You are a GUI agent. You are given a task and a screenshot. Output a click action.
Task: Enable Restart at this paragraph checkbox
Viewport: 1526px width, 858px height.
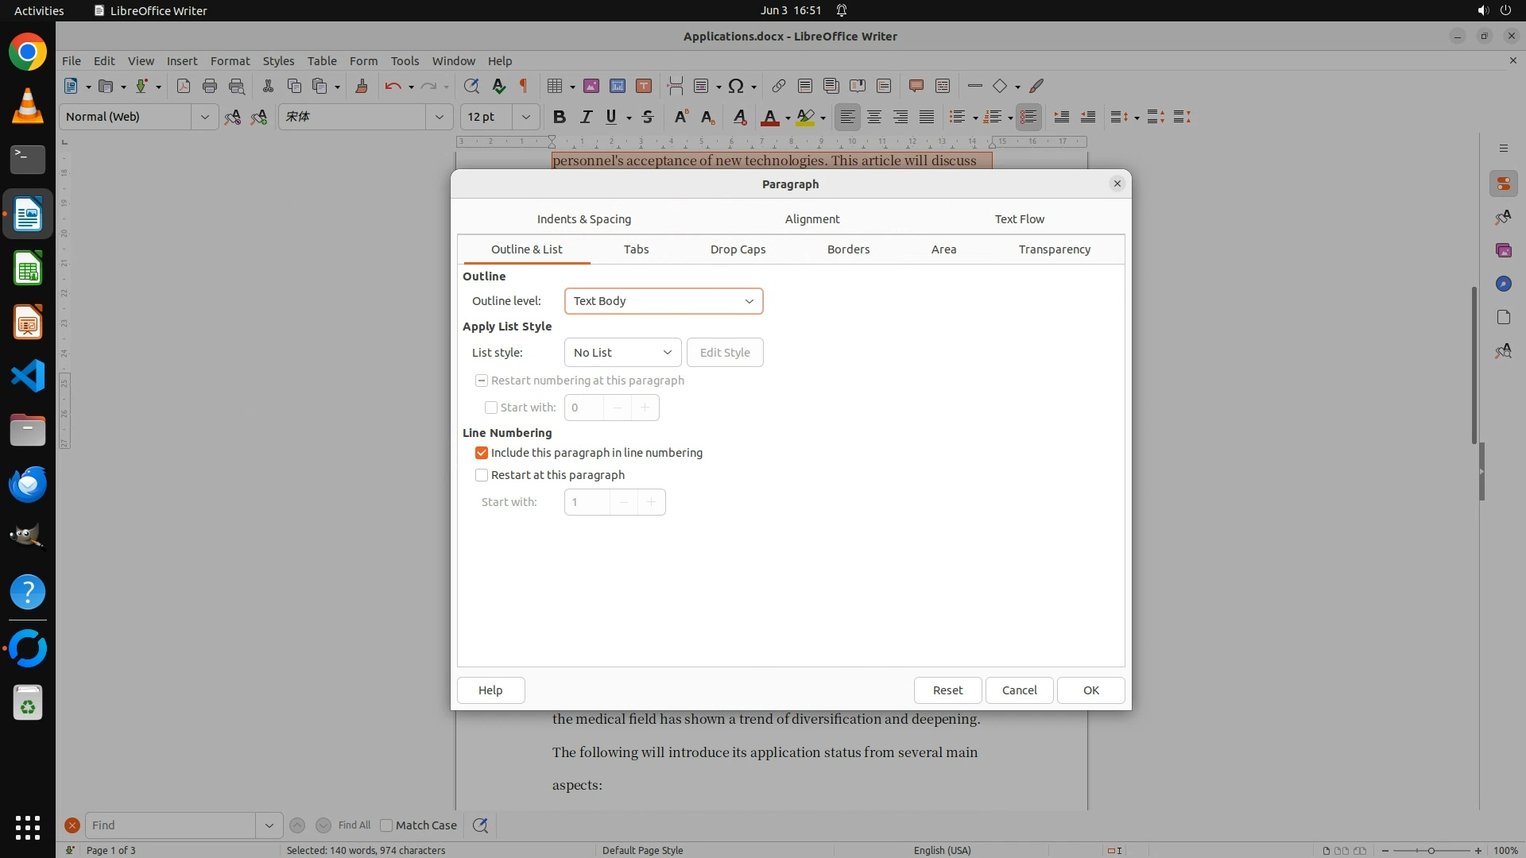[482, 475]
